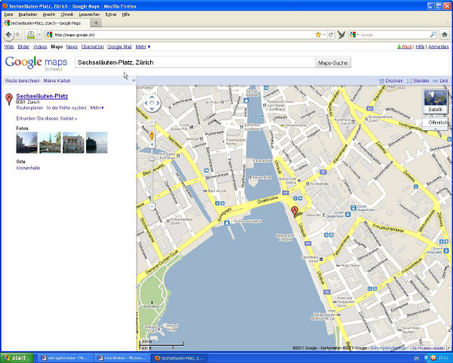
Task: Click the Windows start button
Action: point(17,358)
